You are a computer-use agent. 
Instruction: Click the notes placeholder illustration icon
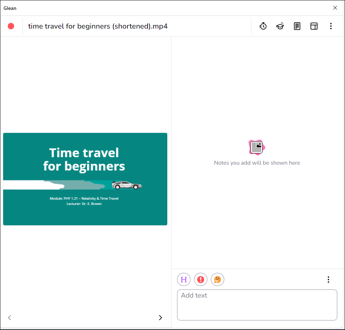coord(257,147)
